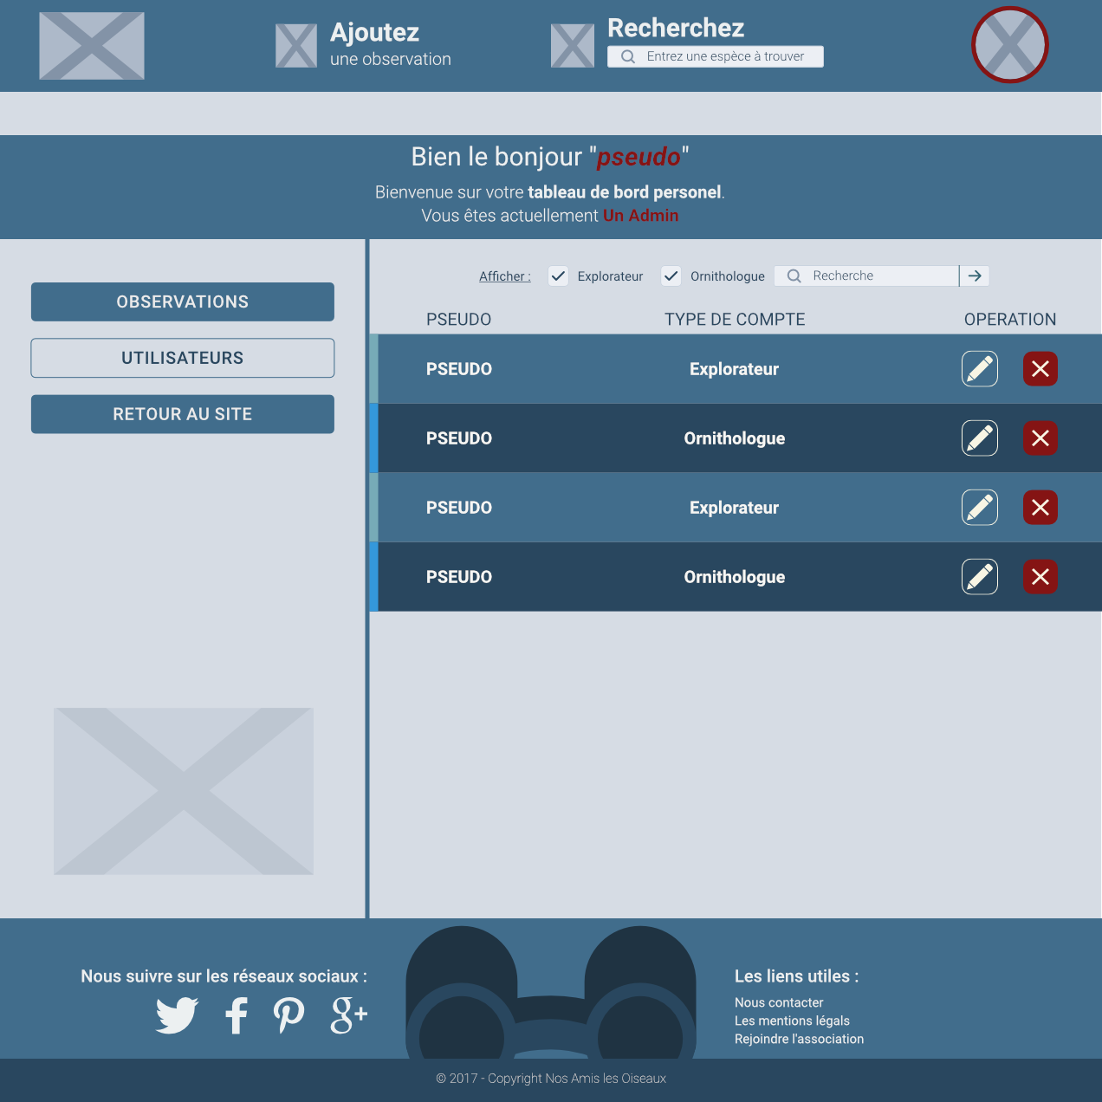This screenshot has height=1102, width=1102.
Task: Select the UTILISATEURS sidebar section
Action: click(x=183, y=358)
